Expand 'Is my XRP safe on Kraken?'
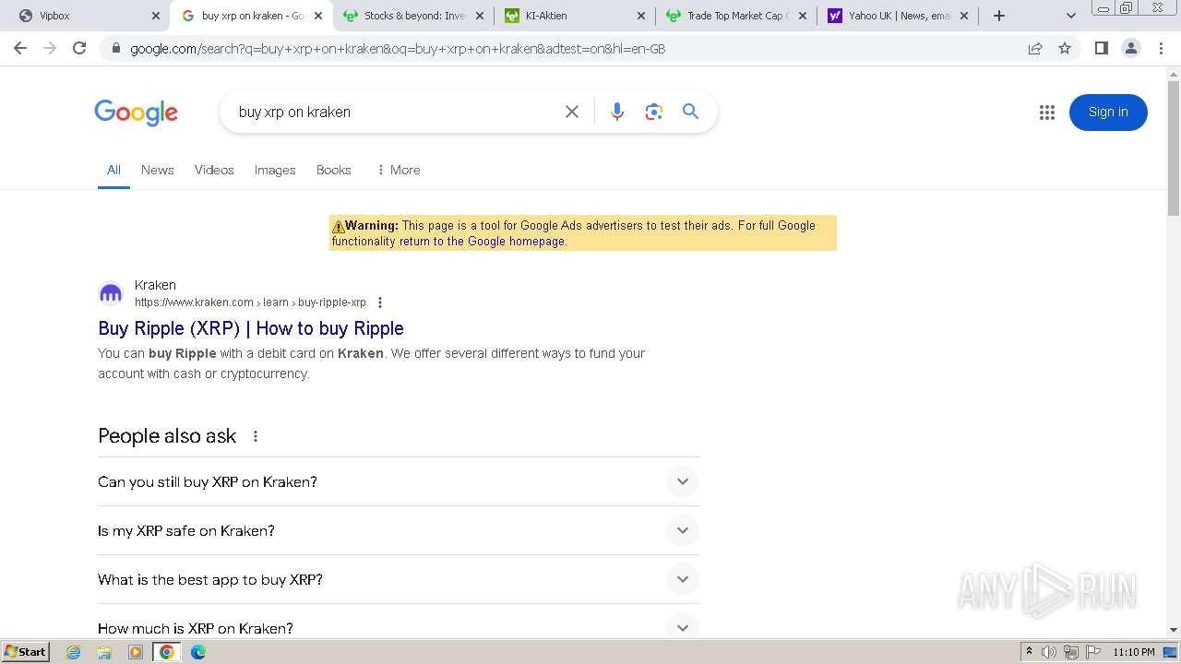The width and height of the screenshot is (1181, 664). 399,530
